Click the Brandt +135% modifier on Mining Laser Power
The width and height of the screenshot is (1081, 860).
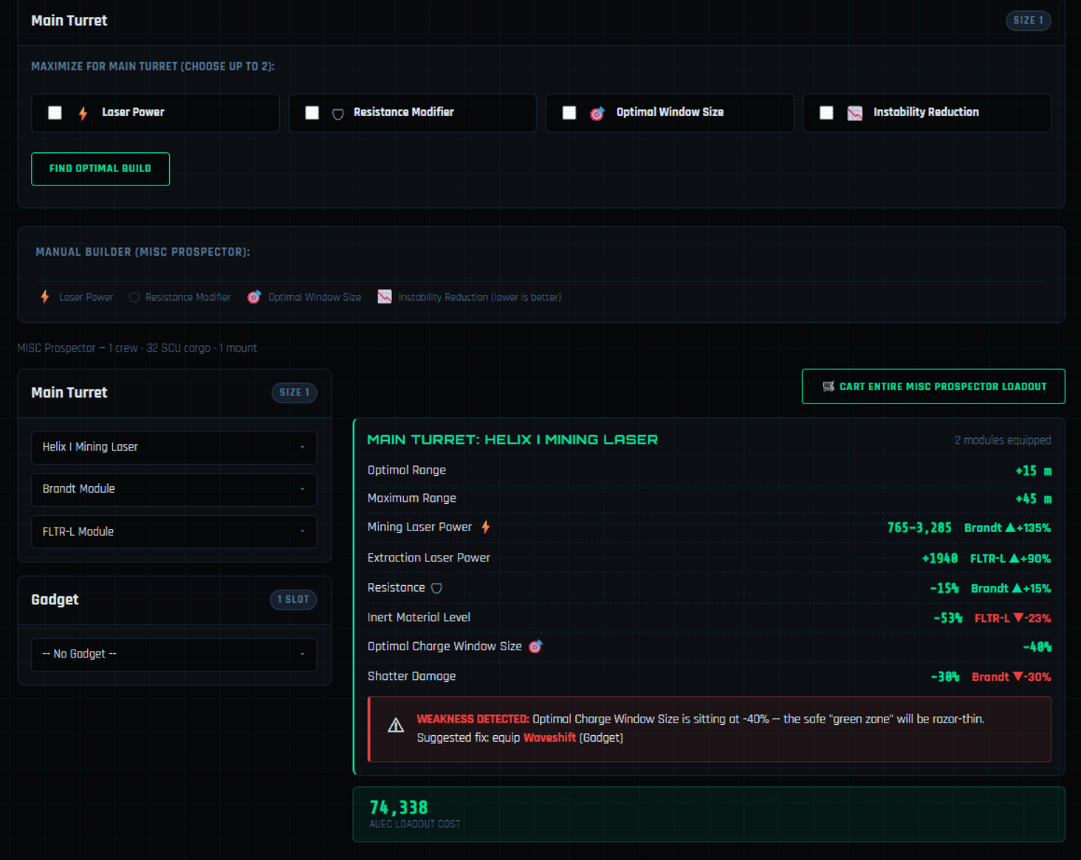pyautogui.click(x=1007, y=528)
